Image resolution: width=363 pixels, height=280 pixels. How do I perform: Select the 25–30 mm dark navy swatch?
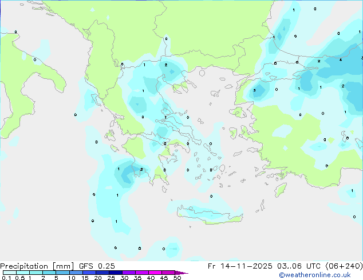[x=115, y=273]
